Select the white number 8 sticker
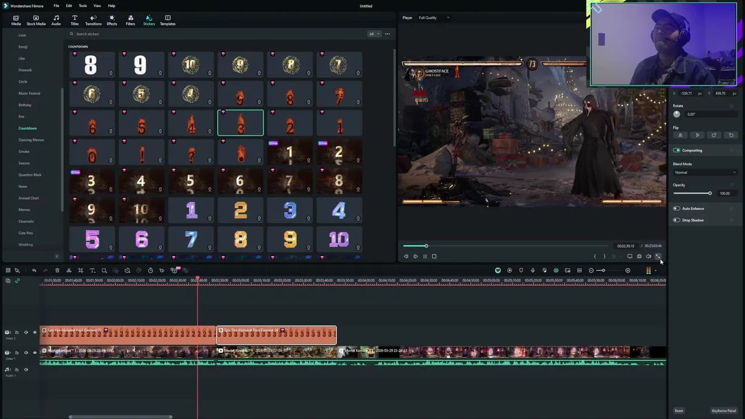Image resolution: width=745 pixels, height=419 pixels. [91, 65]
